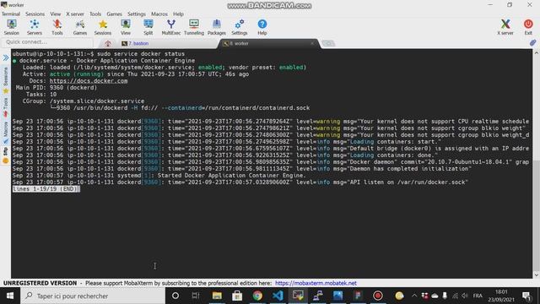This screenshot has height=304, width=540.
Task: Open the Servers toolbar icon
Action: click(35, 27)
